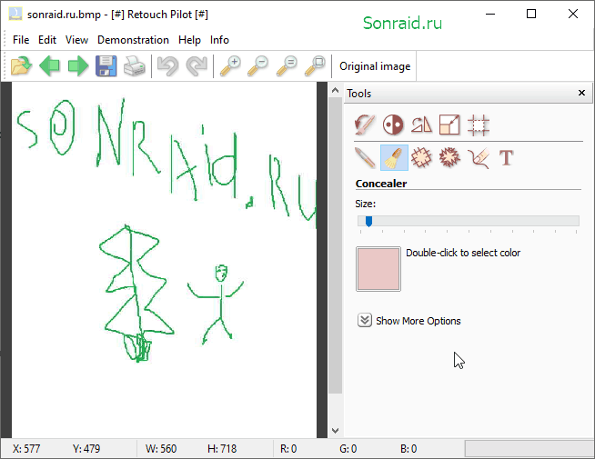Viewport: 595px width, 459px height.
Task: Set actual size with equals magnifier
Action: pyautogui.click(x=287, y=66)
